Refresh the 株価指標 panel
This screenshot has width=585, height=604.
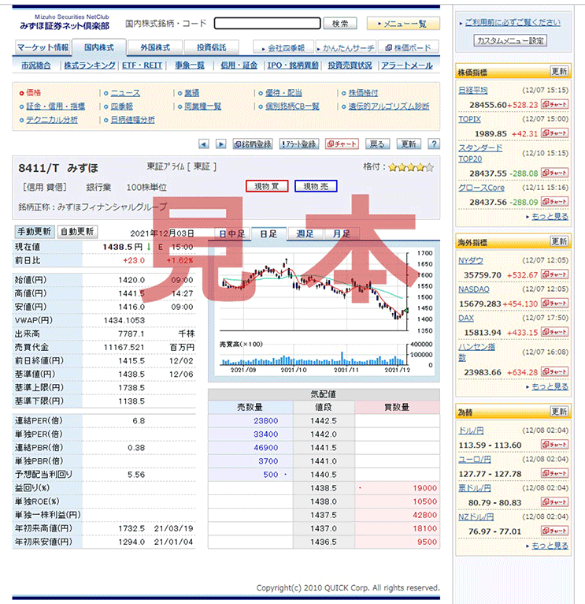(559, 71)
